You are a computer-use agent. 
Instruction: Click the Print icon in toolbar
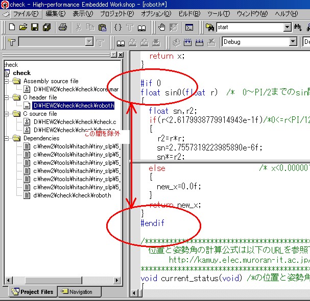(62, 27)
